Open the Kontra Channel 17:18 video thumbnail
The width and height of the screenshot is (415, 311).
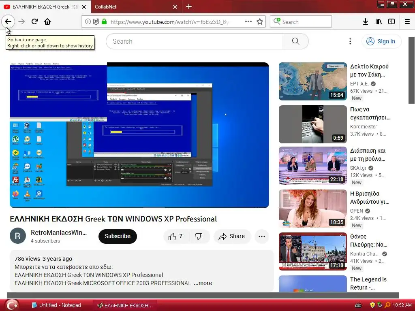pos(312,251)
